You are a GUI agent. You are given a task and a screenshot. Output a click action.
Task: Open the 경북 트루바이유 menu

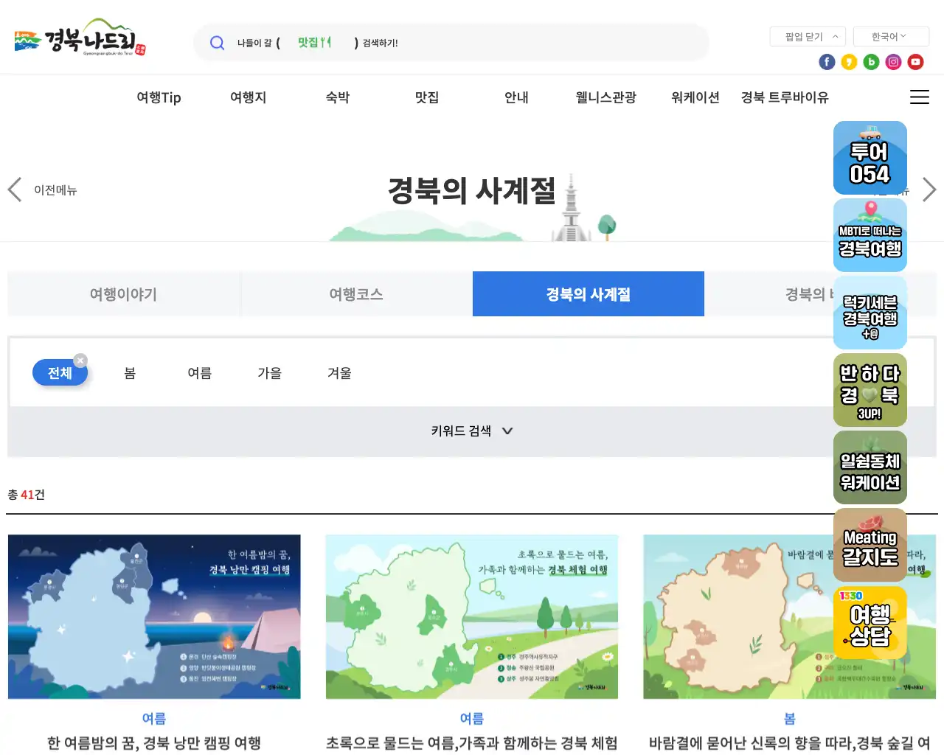tap(785, 97)
